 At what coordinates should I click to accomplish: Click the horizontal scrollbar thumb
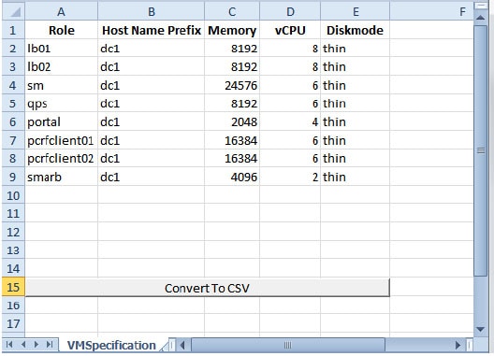tap(288, 346)
